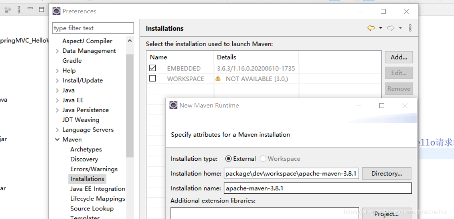Close the Preferences window
The width and height of the screenshot is (454, 219).
[407, 11]
